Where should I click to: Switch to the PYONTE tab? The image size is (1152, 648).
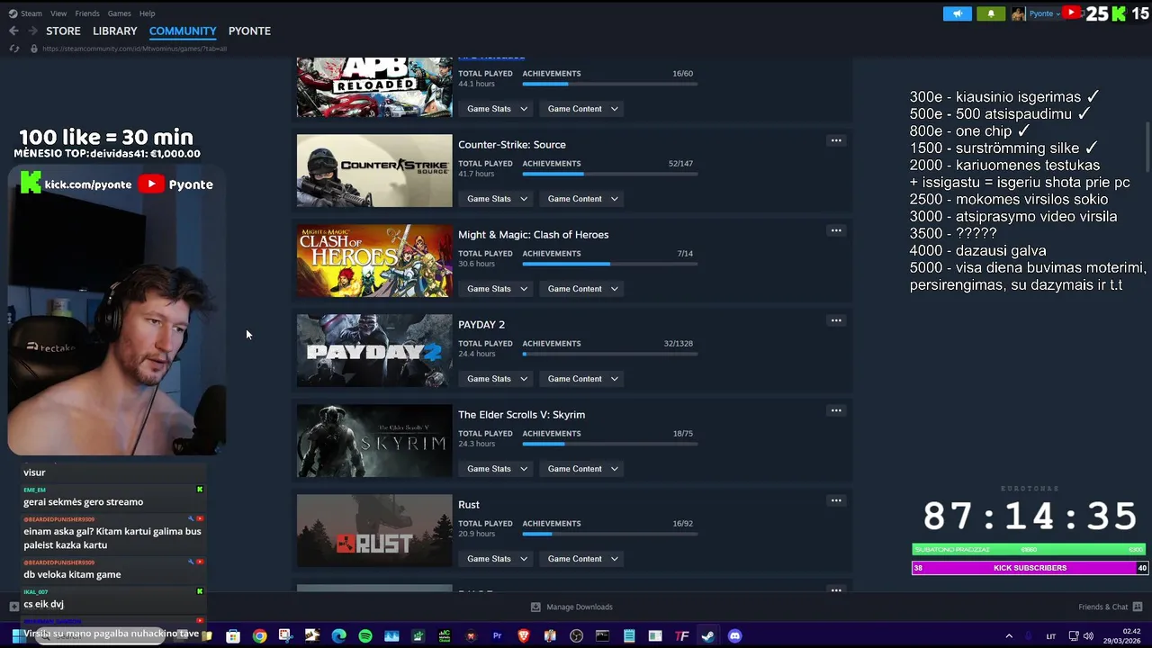249,31
